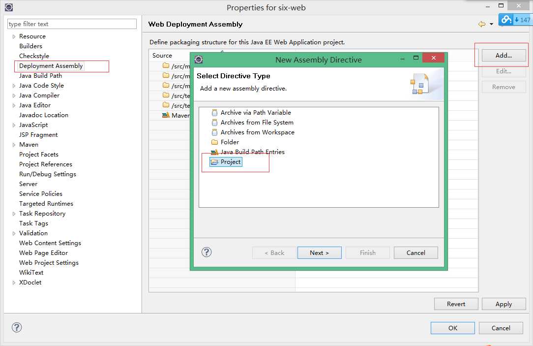Focus the type filter text field
This screenshot has width=533, height=346.
pos(72,24)
